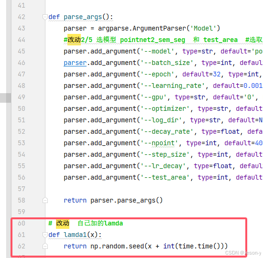Click the parse_args function name
This screenshot has width=263, height=258.
(83, 17)
